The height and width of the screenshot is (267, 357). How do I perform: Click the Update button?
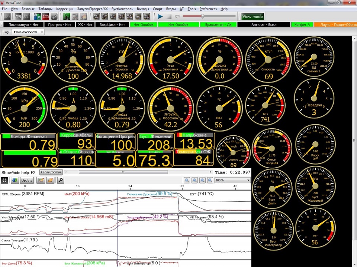[x=27, y=180]
